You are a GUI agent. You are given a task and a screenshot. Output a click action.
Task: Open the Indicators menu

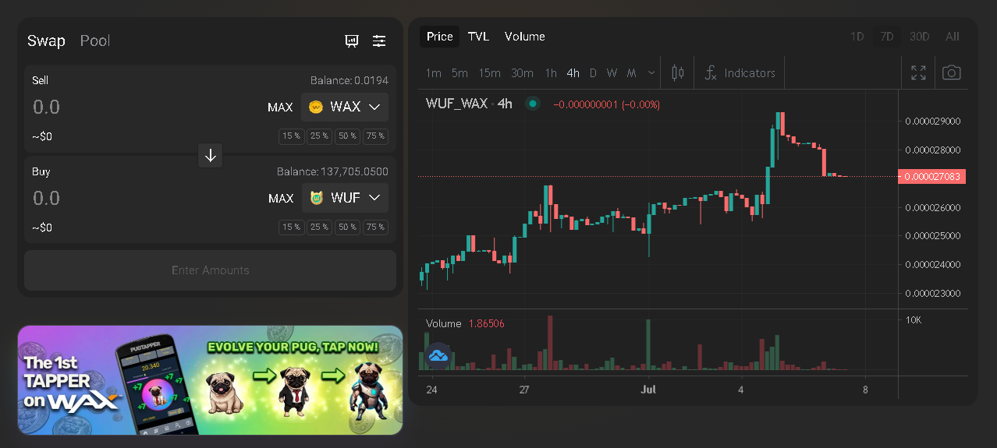(740, 73)
